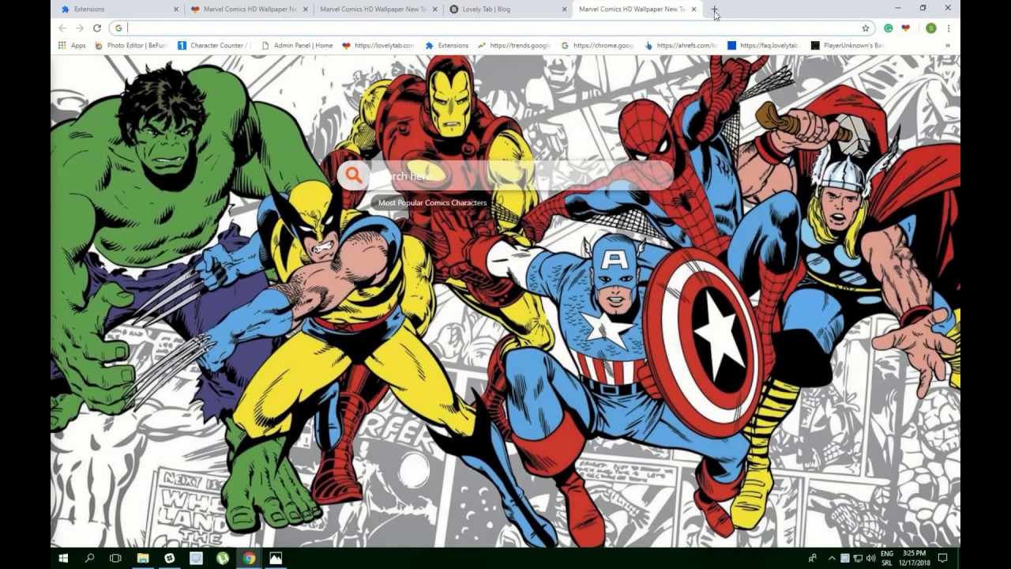Image resolution: width=1011 pixels, height=569 pixels.
Task: Open the Chrome profile avatar
Action: tap(930, 28)
